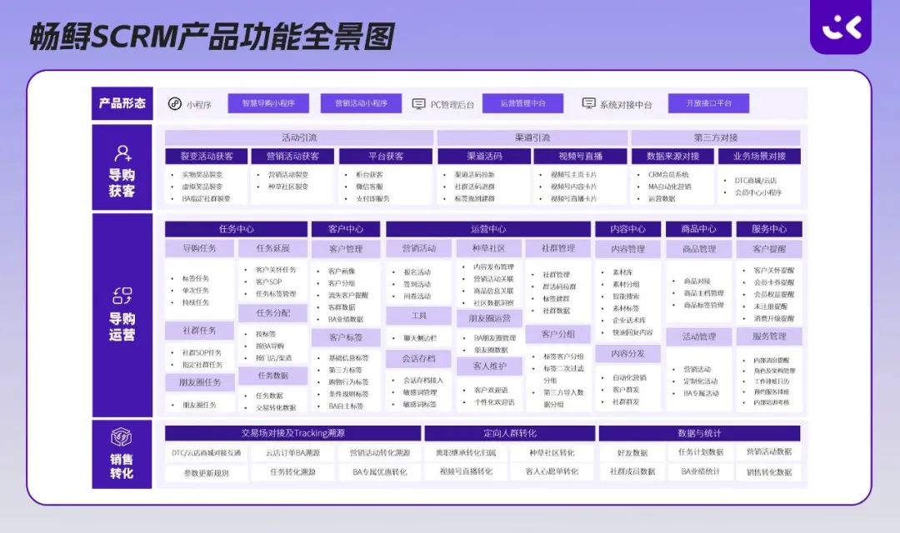Click the 客户SOP list item

pyautogui.click(x=268, y=281)
